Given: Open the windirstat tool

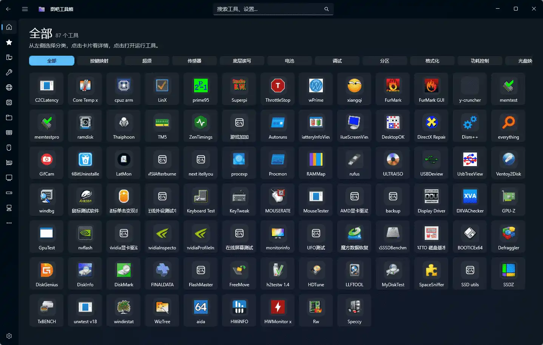Looking at the screenshot, I should [x=124, y=310].
